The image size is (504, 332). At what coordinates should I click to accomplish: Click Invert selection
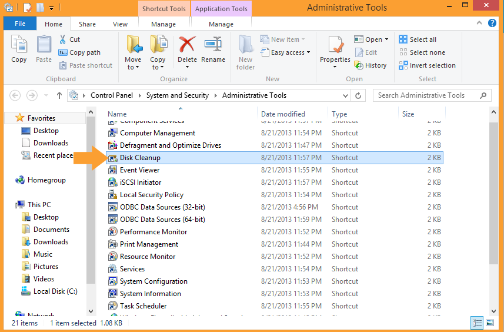click(x=427, y=65)
